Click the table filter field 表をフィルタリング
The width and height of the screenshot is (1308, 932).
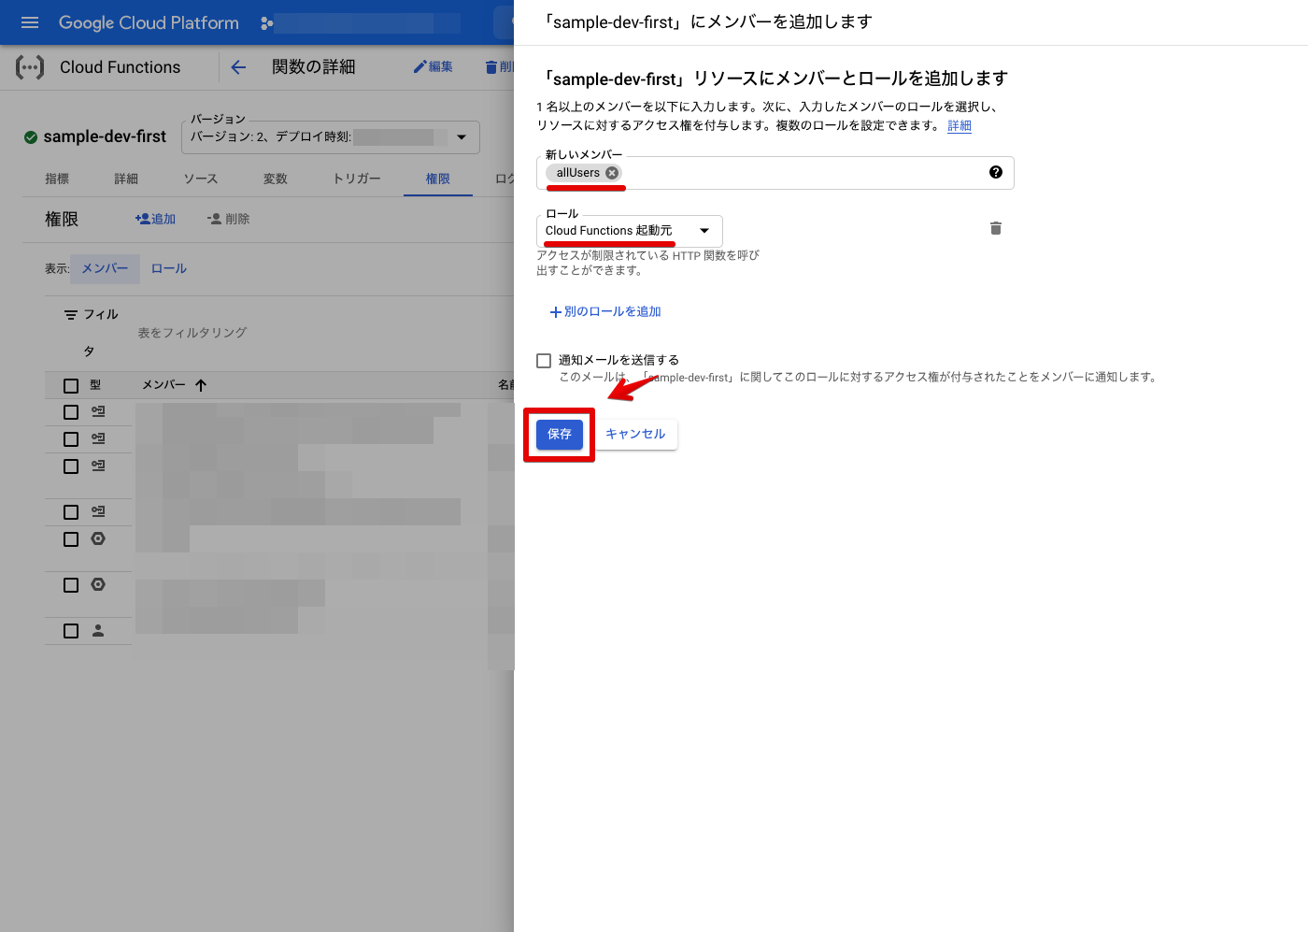pyautogui.click(x=192, y=333)
